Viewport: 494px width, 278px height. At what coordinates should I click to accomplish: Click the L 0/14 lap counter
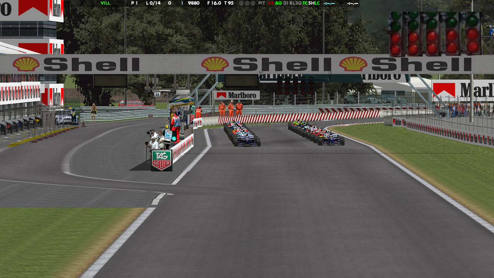pos(153,3)
